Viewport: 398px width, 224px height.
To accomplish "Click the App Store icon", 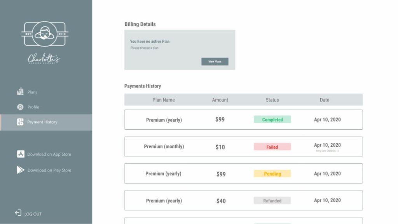I will [x=21, y=154].
